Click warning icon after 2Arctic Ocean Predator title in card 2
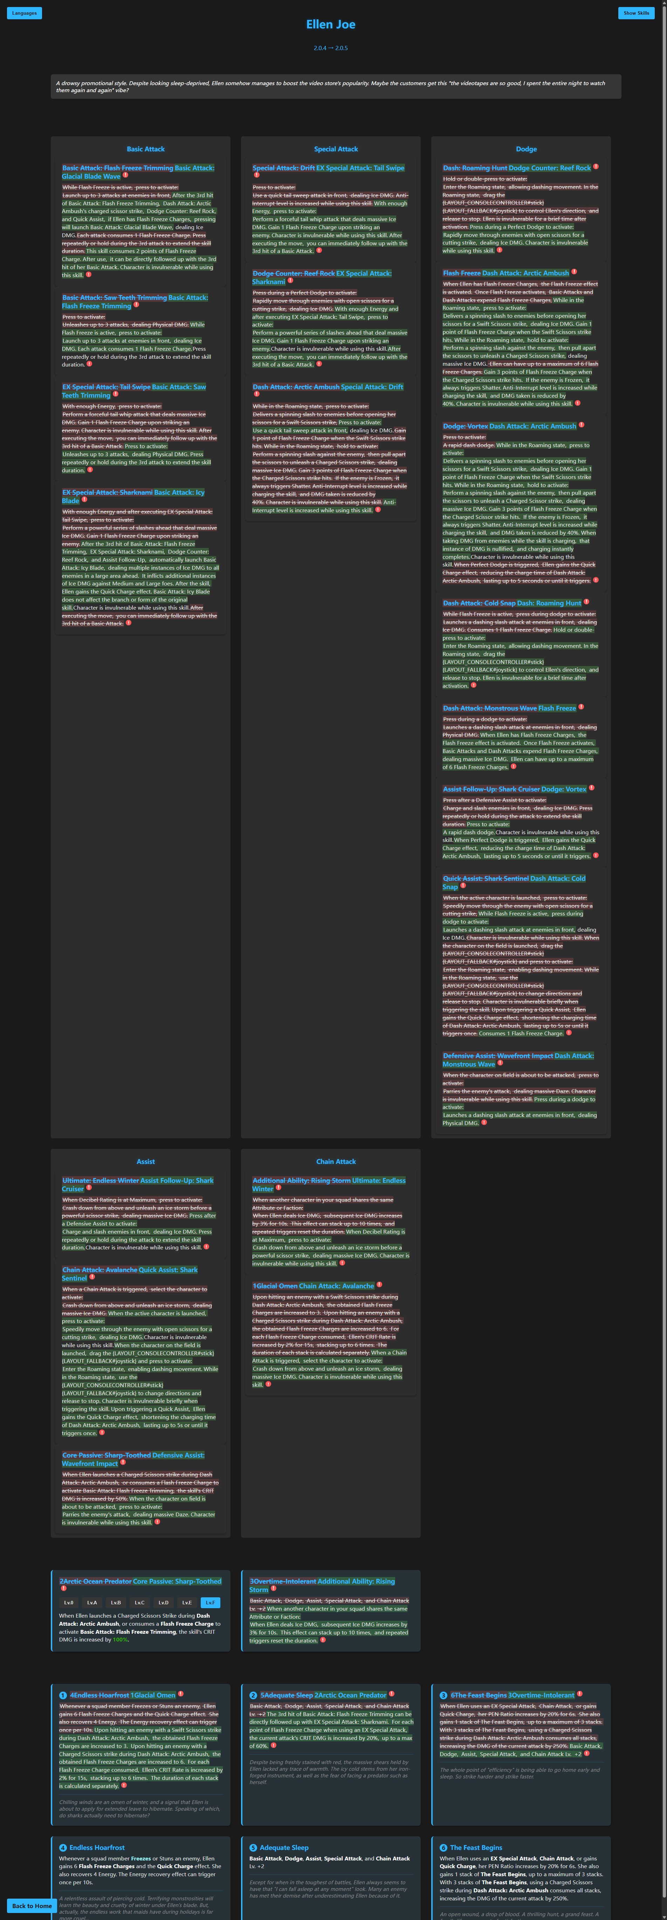 391,1694
